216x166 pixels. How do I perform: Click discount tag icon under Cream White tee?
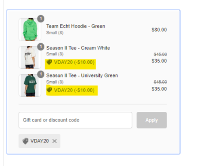click(x=49, y=62)
